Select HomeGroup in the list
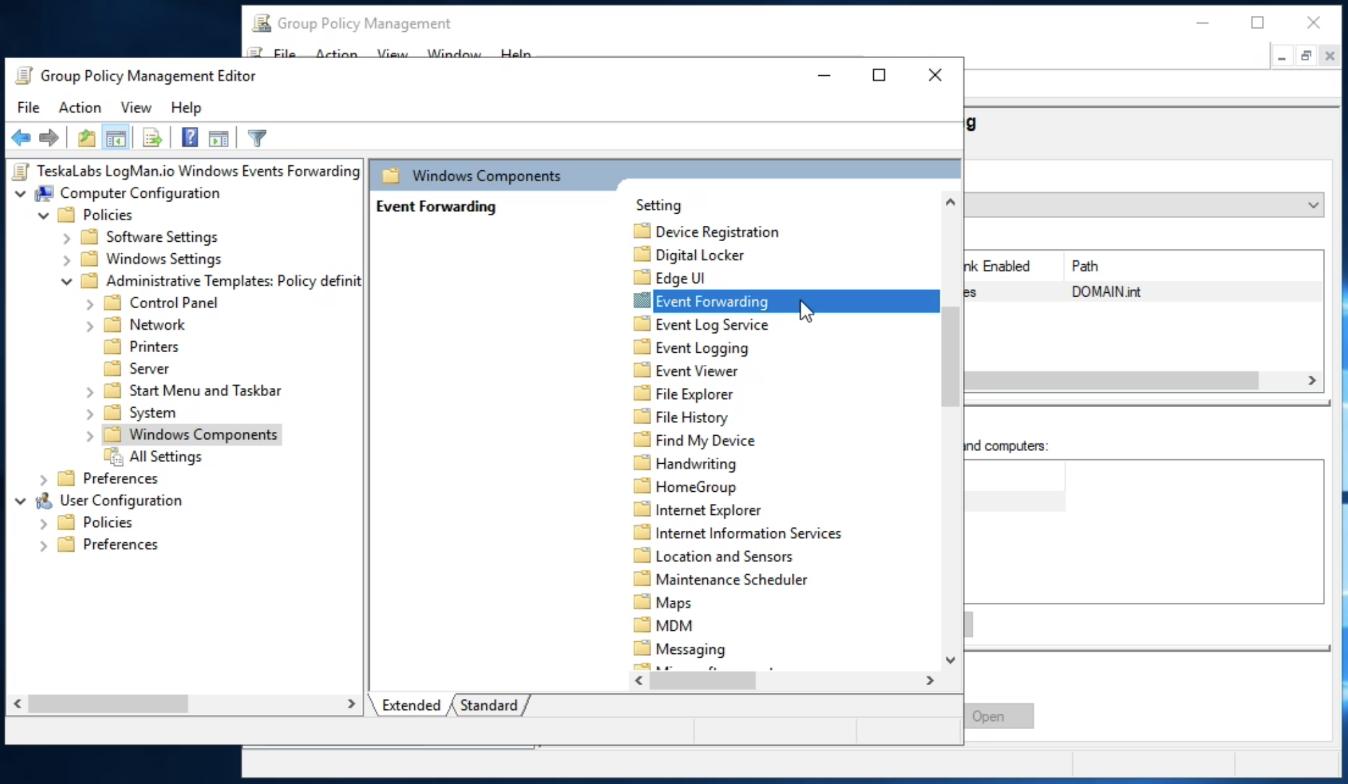 coord(695,487)
